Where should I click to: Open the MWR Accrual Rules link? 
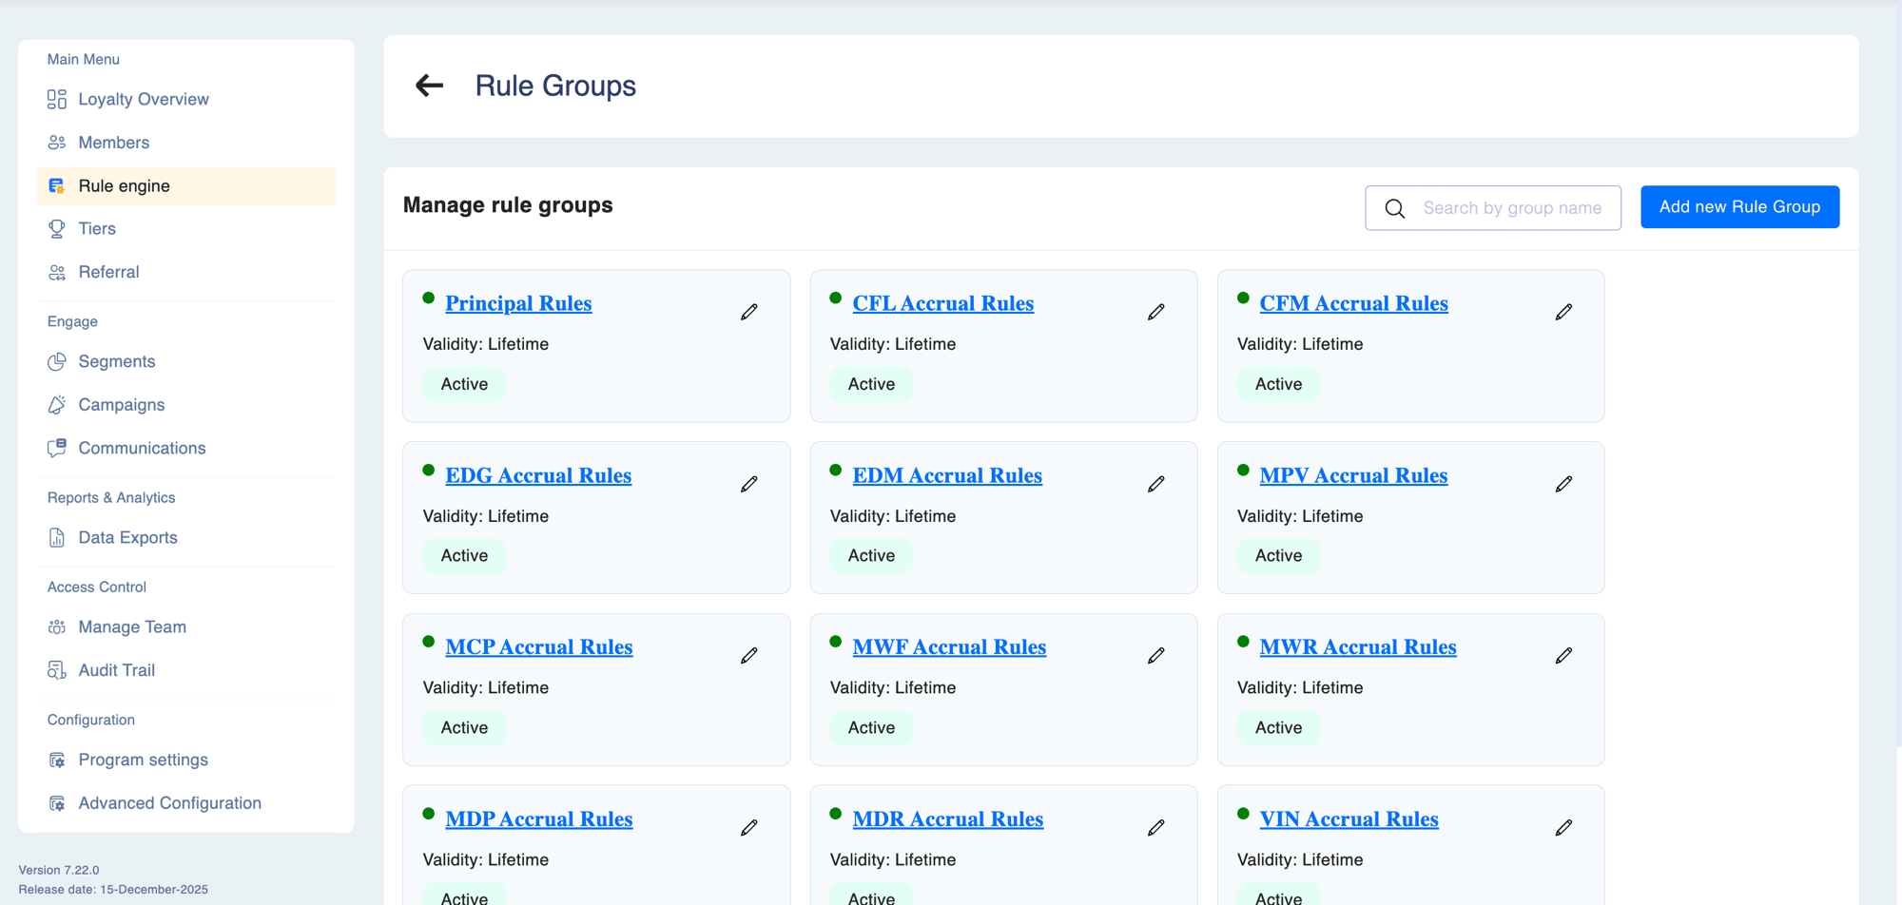[x=1358, y=646]
